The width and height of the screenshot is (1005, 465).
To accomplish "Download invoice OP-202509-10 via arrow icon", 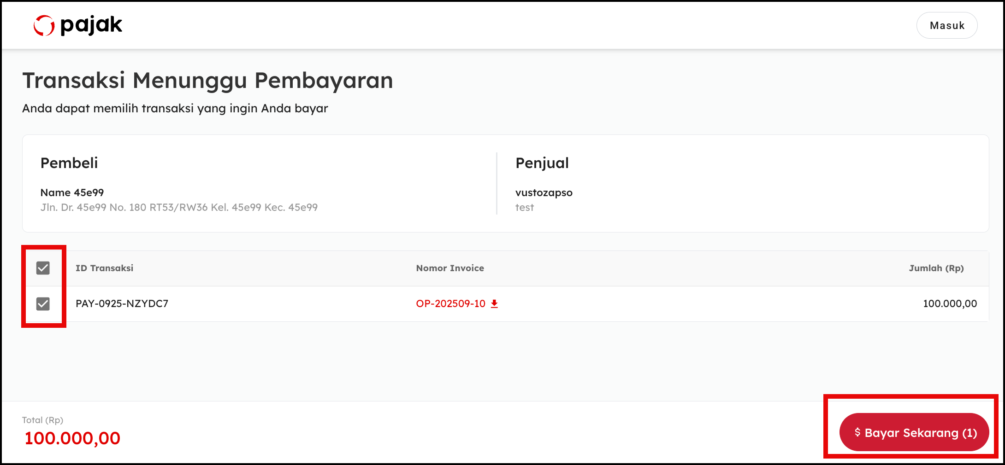I will point(494,304).
